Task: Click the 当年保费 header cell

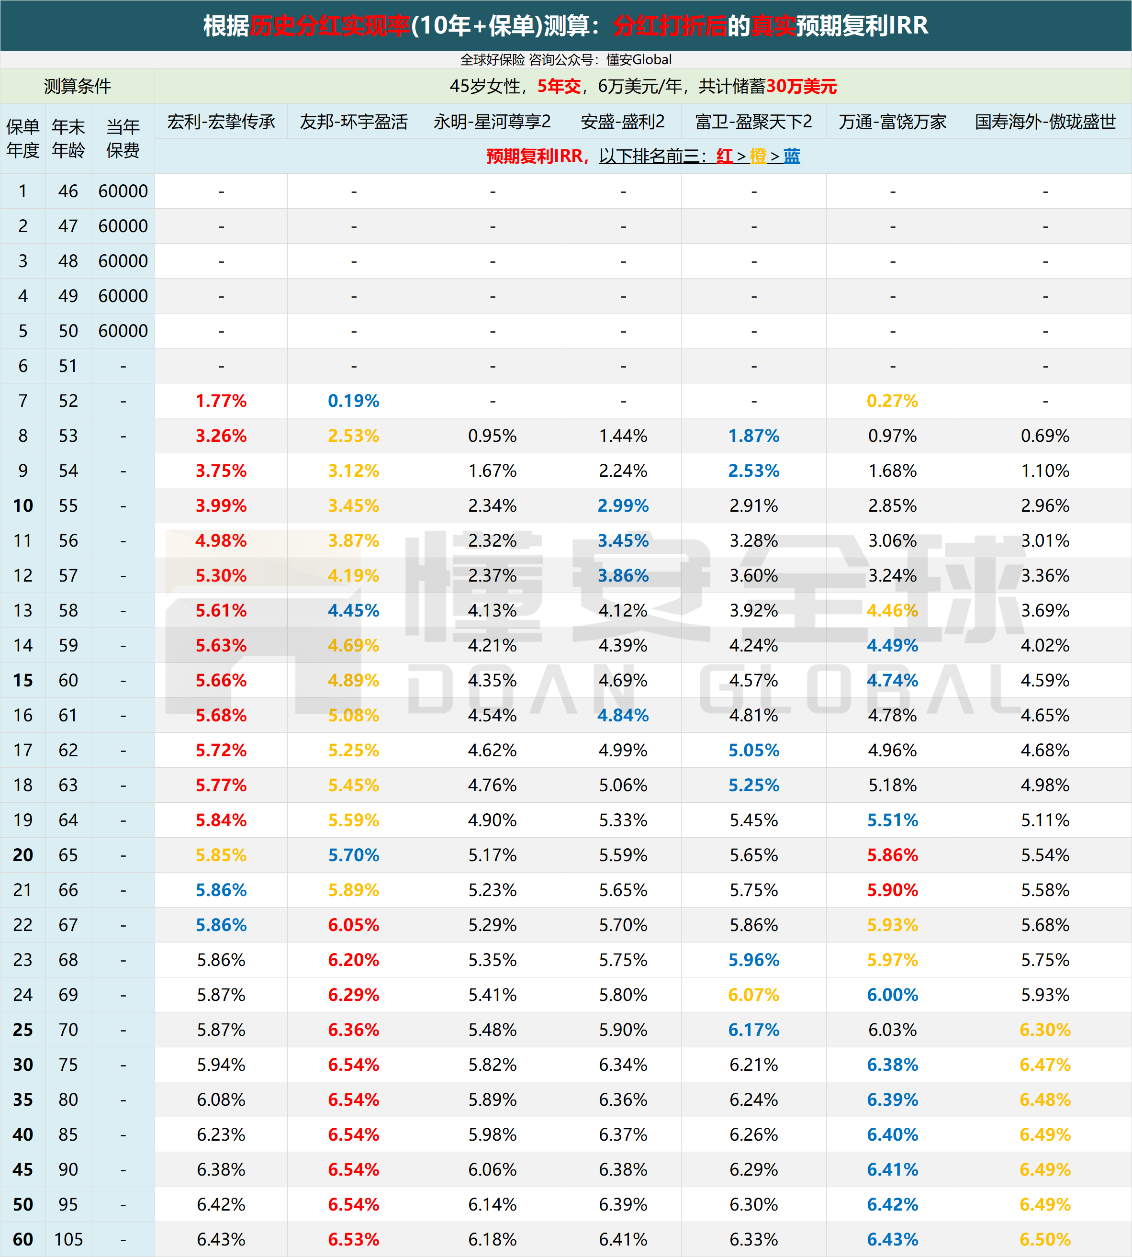Action: (x=123, y=139)
